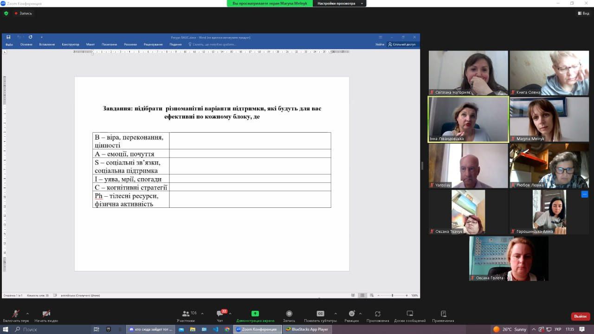Open the Вставлення tab in Word ribbon

click(47, 45)
